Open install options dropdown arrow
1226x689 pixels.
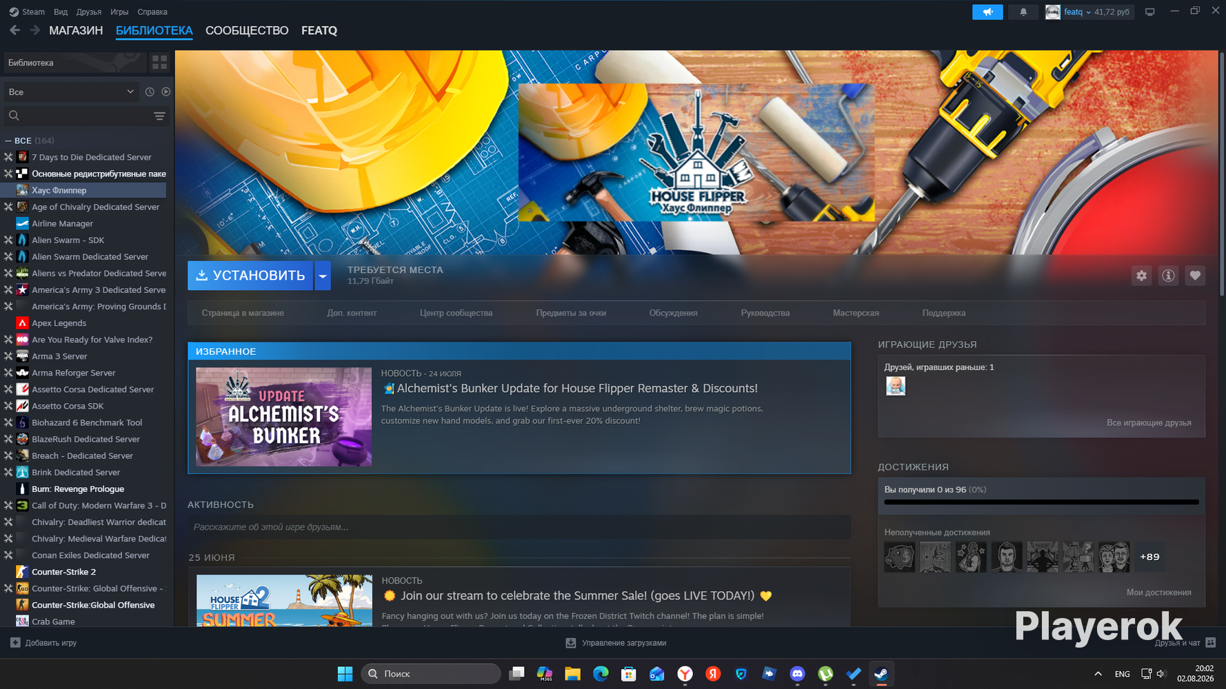click(322, 276)
